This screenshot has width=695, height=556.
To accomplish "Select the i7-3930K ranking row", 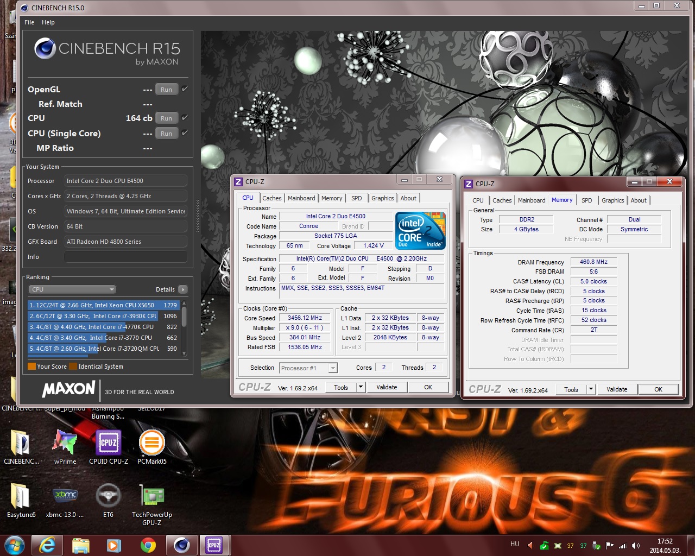I will click(x=103, y=316).
